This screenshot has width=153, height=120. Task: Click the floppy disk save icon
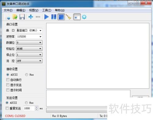pyautogui.click(x=22, y=17)
